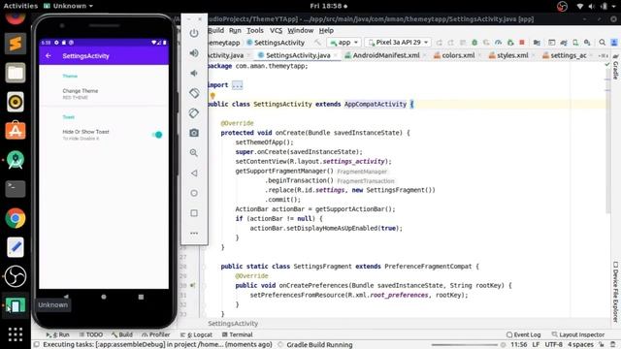The height and width of the screenshot is (349, 621).
Task: Open the Gradle side panel
Action: point(615,67)
